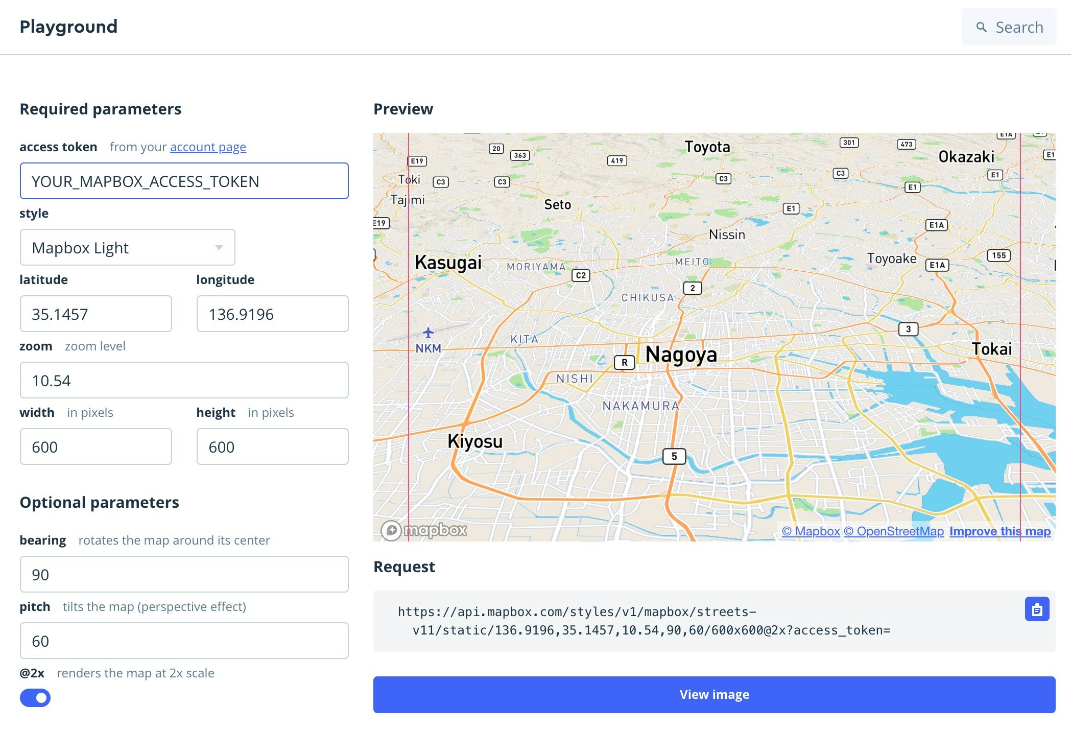This screenshot has height=730, width=1071.
Task: Click the Improve this map link
Action: pos(1000,531)
